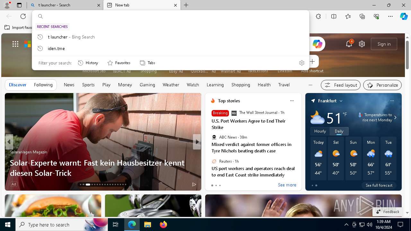Open the Favorites star toolbar icon
411x231 pixels.
(348, 16)
